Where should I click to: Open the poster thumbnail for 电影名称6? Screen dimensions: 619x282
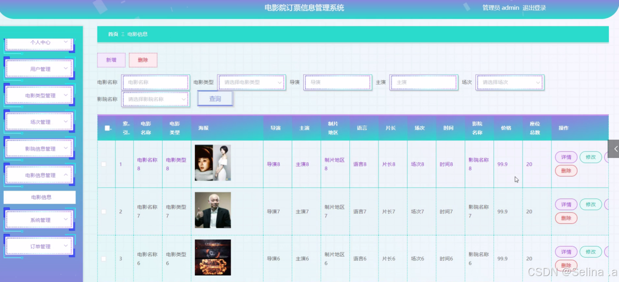tap(213, 258)
